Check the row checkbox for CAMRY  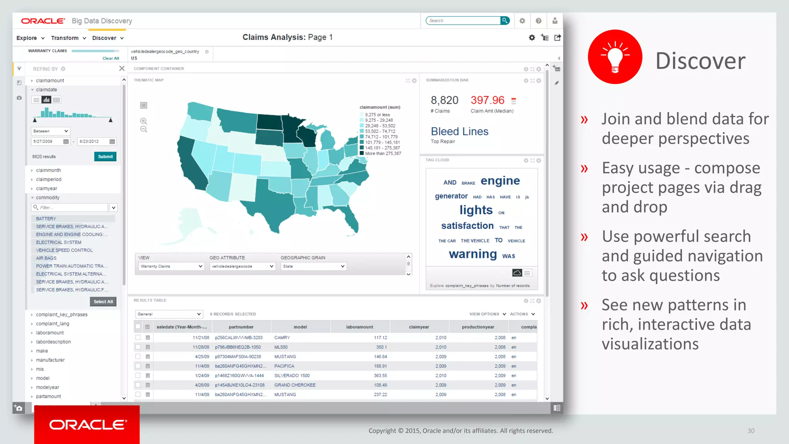[138, 337]
